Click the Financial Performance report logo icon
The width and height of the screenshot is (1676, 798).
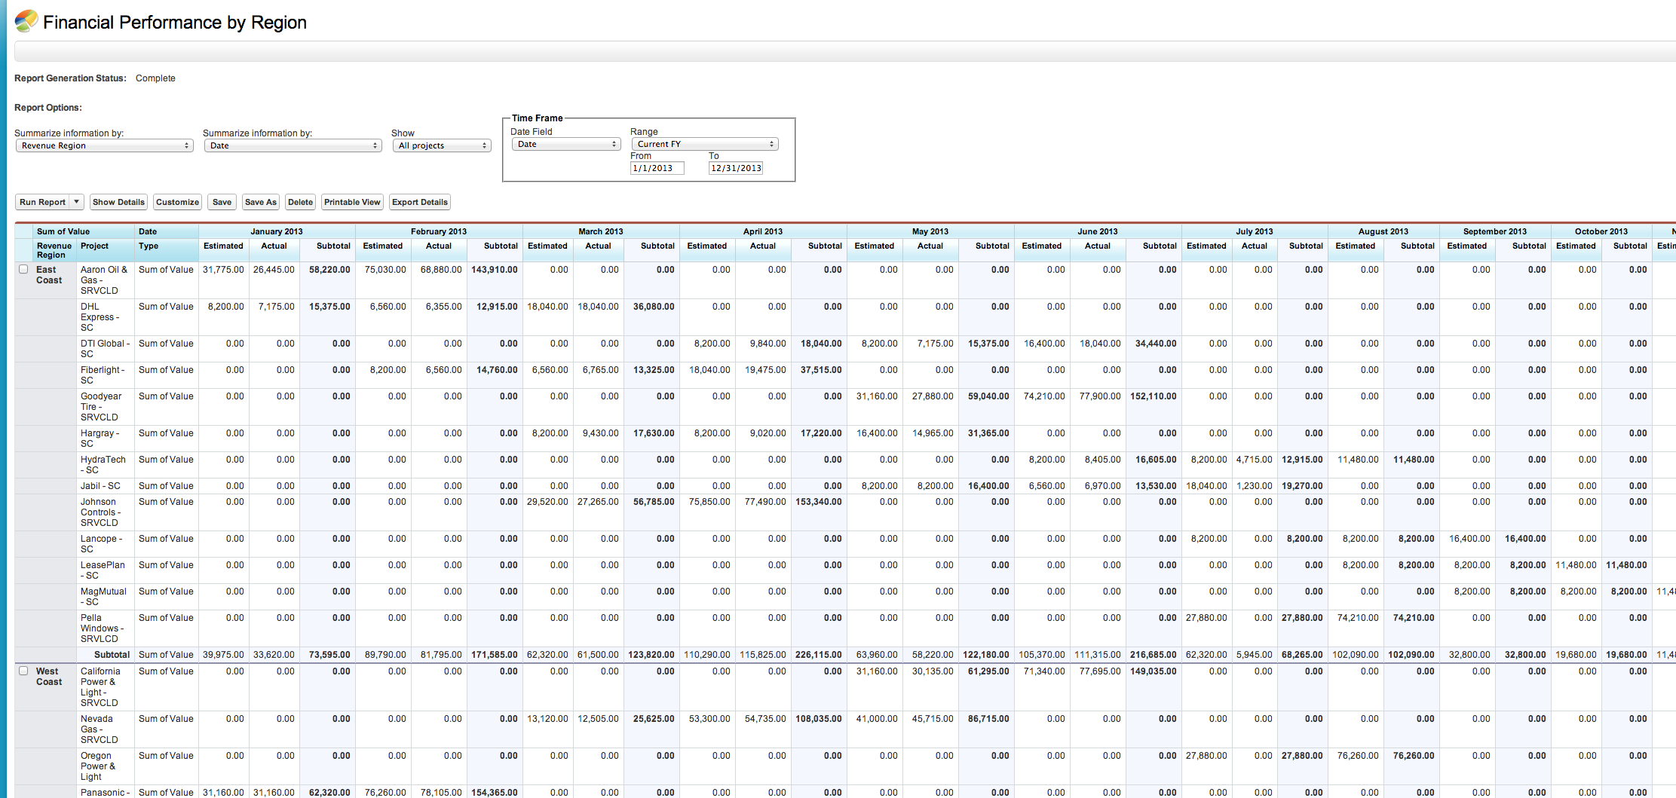click(26, 21)
